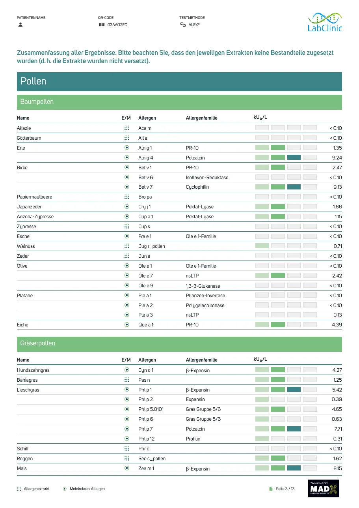Click the Phl p 5.0101 allergen code
The height and width of the screenshot is (508, 359).
pos(151,409)
